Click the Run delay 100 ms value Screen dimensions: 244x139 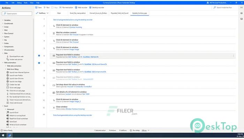tap(144, 130)
